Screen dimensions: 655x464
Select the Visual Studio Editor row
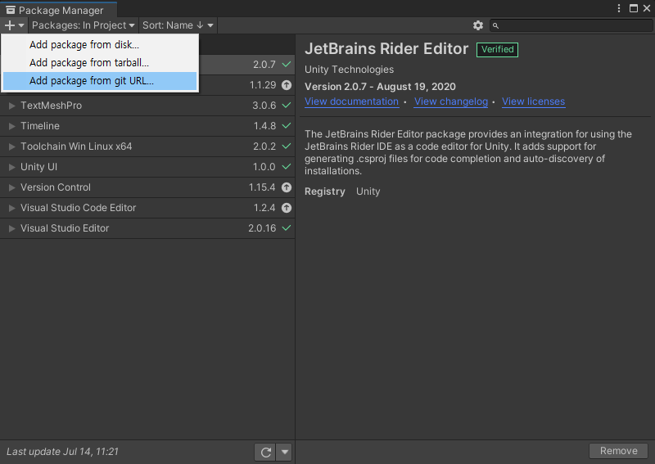[x=147, y=228]
